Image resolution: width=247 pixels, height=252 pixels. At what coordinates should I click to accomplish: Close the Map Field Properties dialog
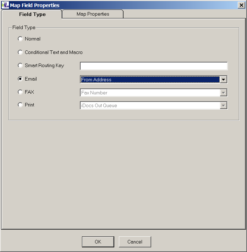point(242,5)
